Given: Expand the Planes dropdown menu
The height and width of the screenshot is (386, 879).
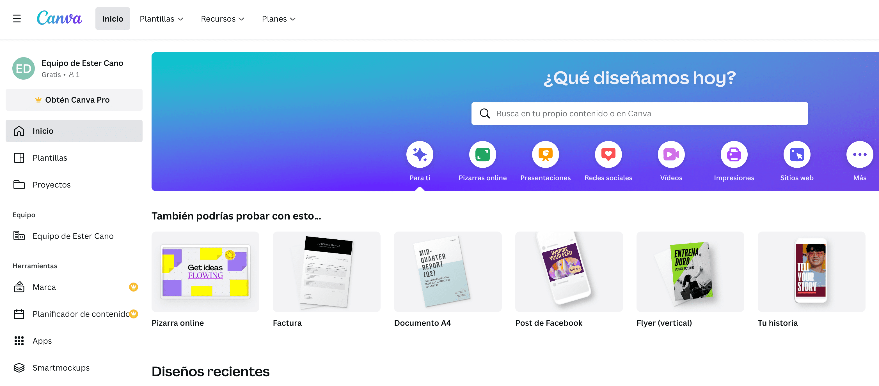Looking at the screenshot, I should [x=278, y=19].
